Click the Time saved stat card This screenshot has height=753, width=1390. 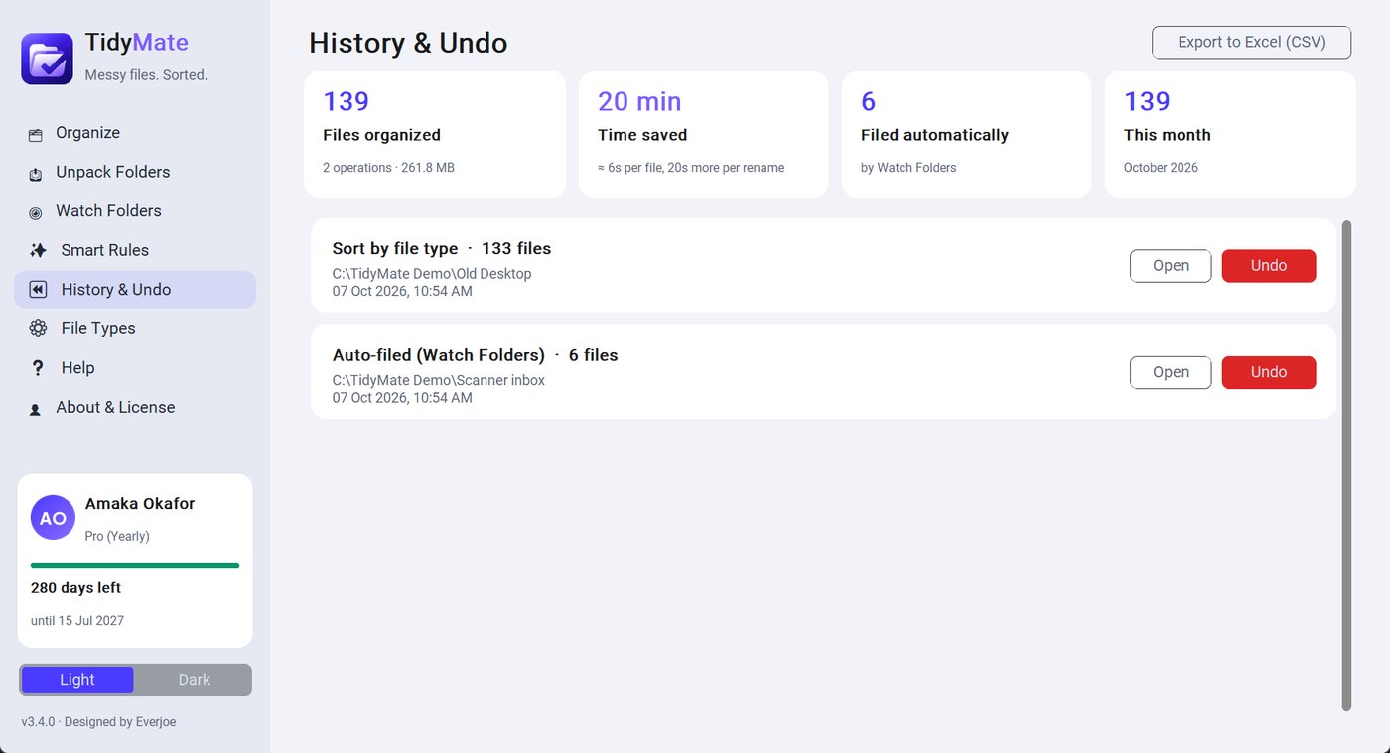(703, 135)
